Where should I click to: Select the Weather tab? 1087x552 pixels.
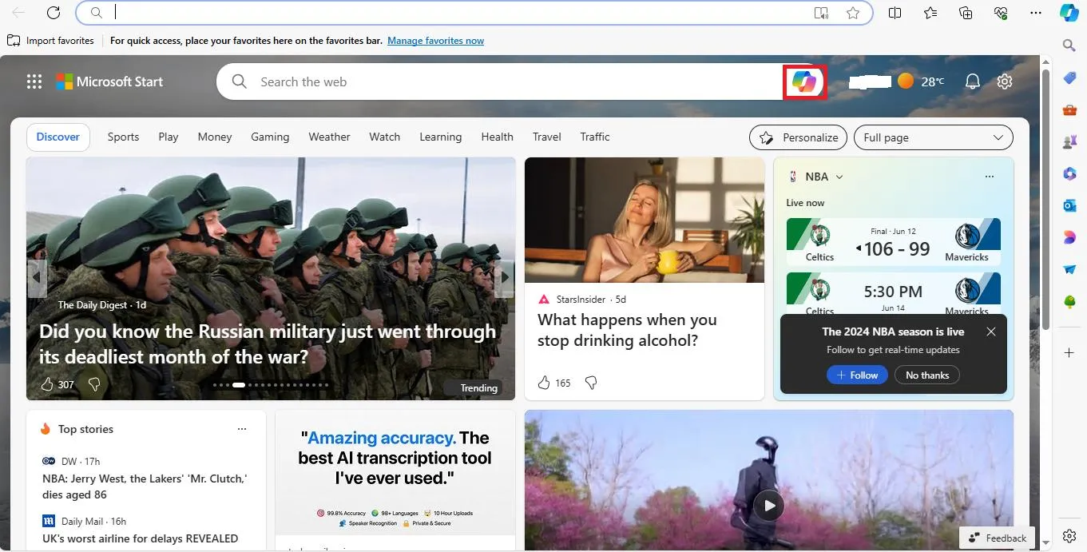click(x=329, y=137)
